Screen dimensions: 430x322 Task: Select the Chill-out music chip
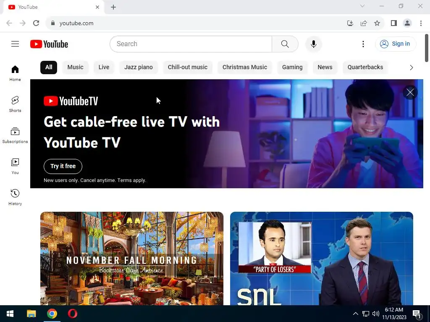point(188,68)
